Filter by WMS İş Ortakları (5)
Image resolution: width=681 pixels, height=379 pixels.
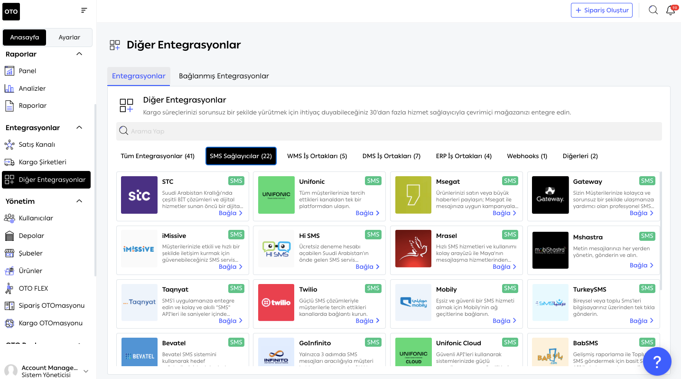point(317,156)
